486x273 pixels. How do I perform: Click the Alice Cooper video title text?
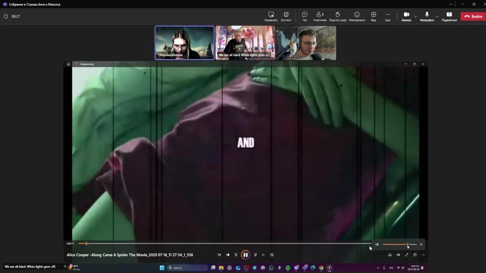130,255
